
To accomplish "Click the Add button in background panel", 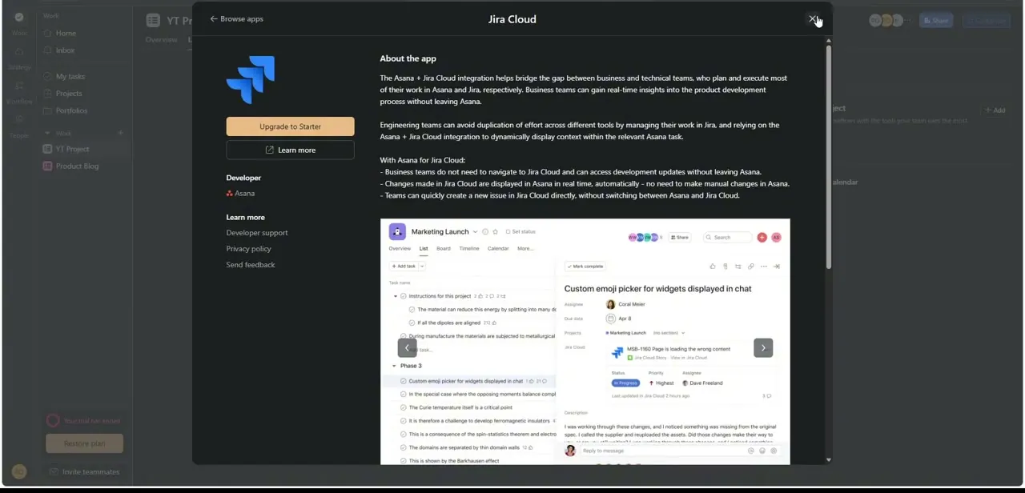I will click(x=995, y=110).
